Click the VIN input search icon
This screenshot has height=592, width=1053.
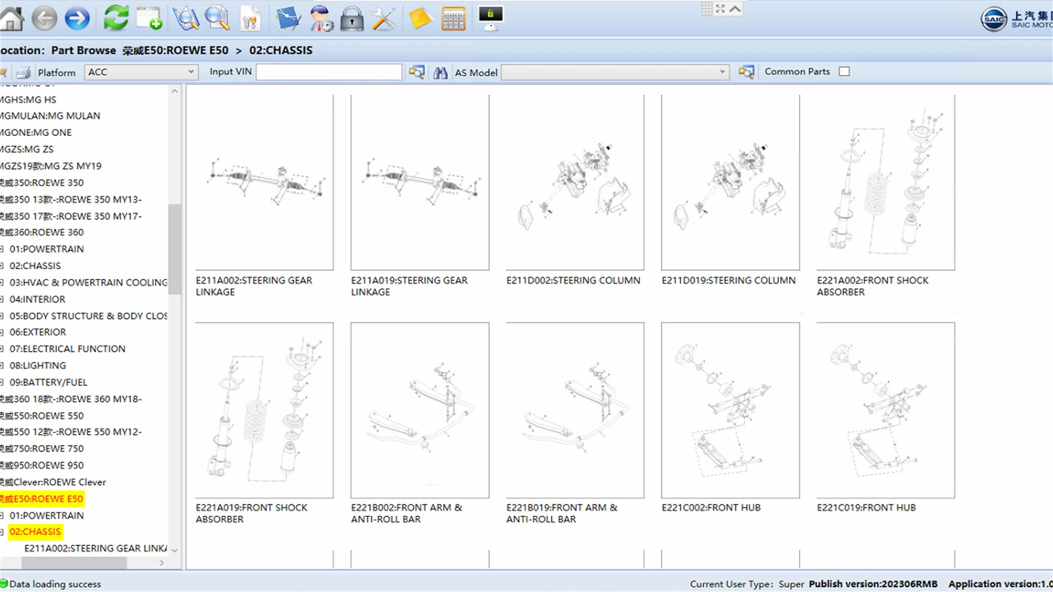pyautogui.click(x=416, y=72)
